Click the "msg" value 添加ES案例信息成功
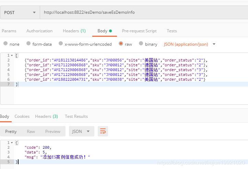 pyautogui.click(x=65, y=157)
